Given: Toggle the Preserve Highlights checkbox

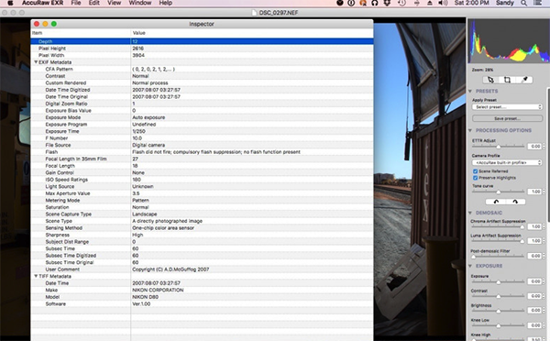Looking at the screenshot, I should pyautogui.click(x=475, y=178).
